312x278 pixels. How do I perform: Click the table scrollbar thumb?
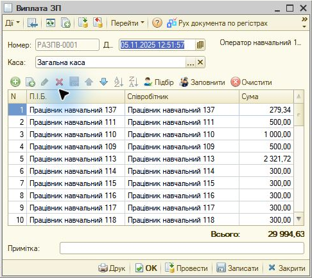(x=299, y=115)
